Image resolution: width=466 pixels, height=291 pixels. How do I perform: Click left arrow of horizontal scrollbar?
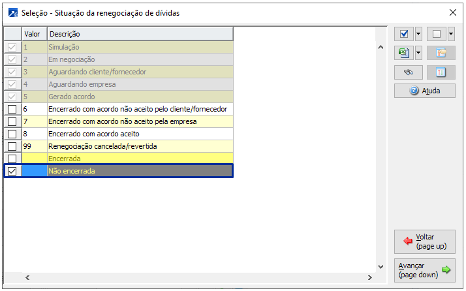click(27, 277)
